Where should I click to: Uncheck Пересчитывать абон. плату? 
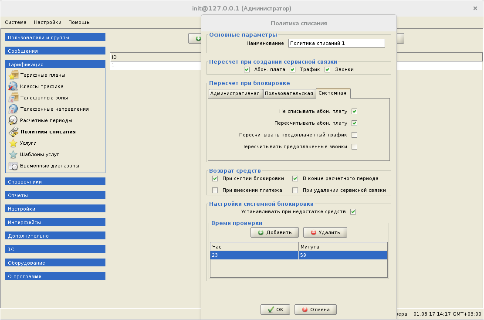pos(354,123)
